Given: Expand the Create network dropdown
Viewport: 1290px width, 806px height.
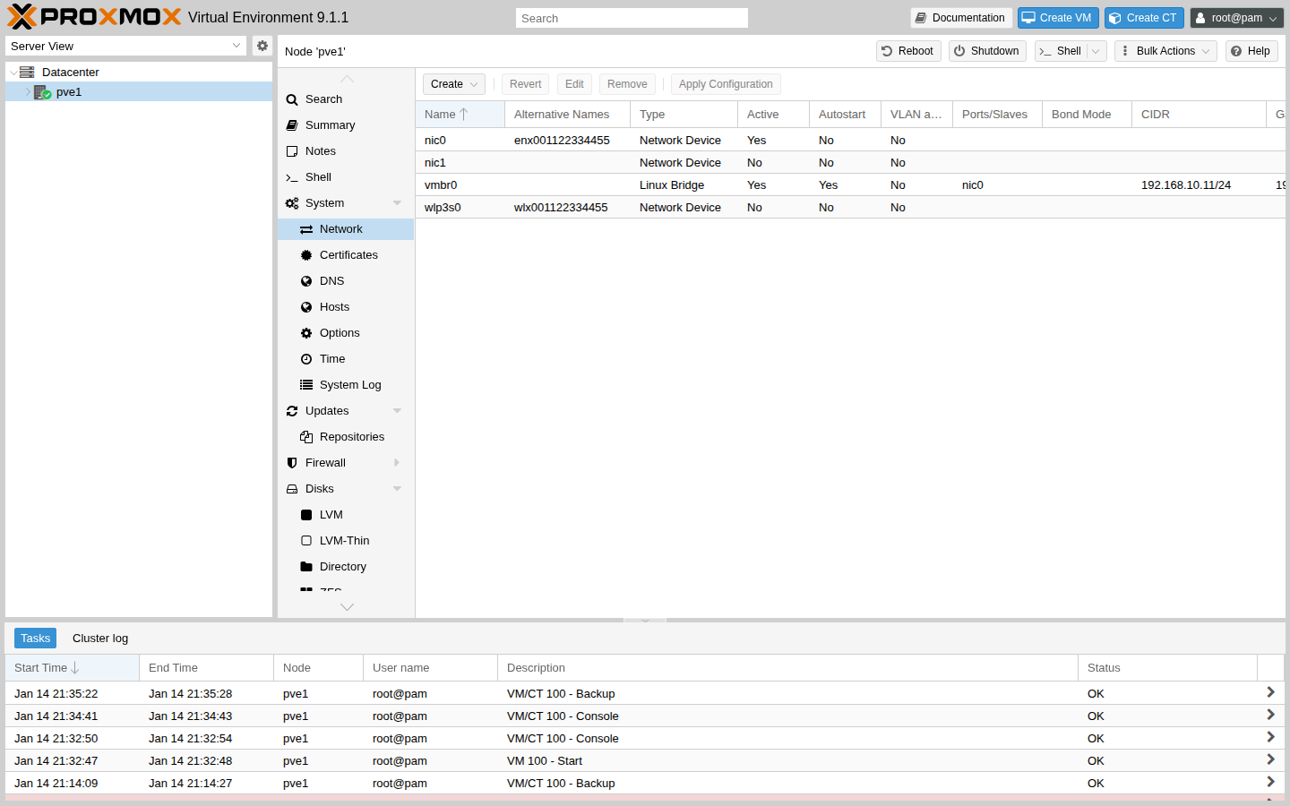Looking at the screenshot, I should (453, 84).
